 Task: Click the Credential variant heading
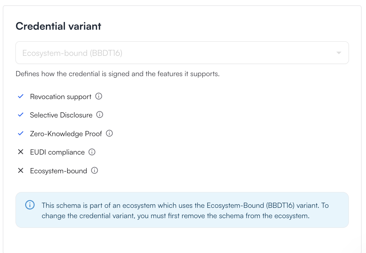[x=58, y=26]
